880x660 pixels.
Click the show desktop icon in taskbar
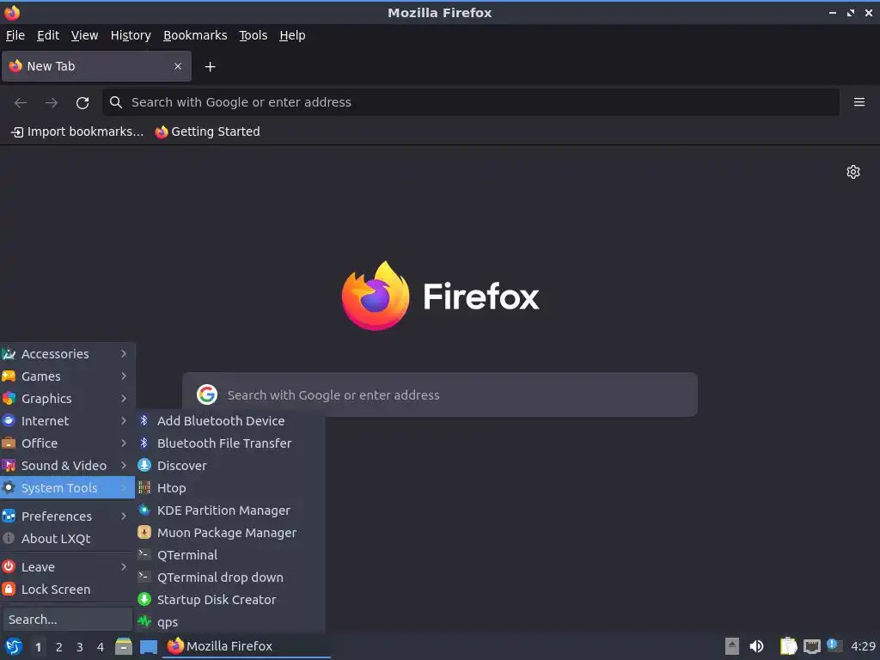(148, 646)
